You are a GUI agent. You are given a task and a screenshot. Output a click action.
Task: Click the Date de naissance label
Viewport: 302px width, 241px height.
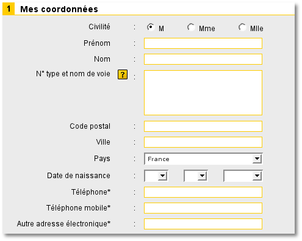tap(79, 176)
